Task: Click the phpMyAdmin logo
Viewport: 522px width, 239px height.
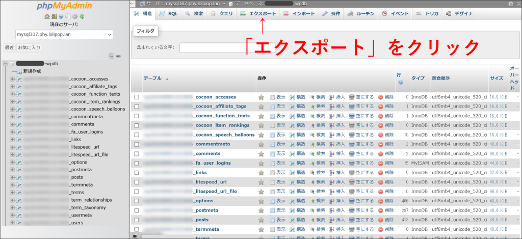Action: tap(64, 6)
